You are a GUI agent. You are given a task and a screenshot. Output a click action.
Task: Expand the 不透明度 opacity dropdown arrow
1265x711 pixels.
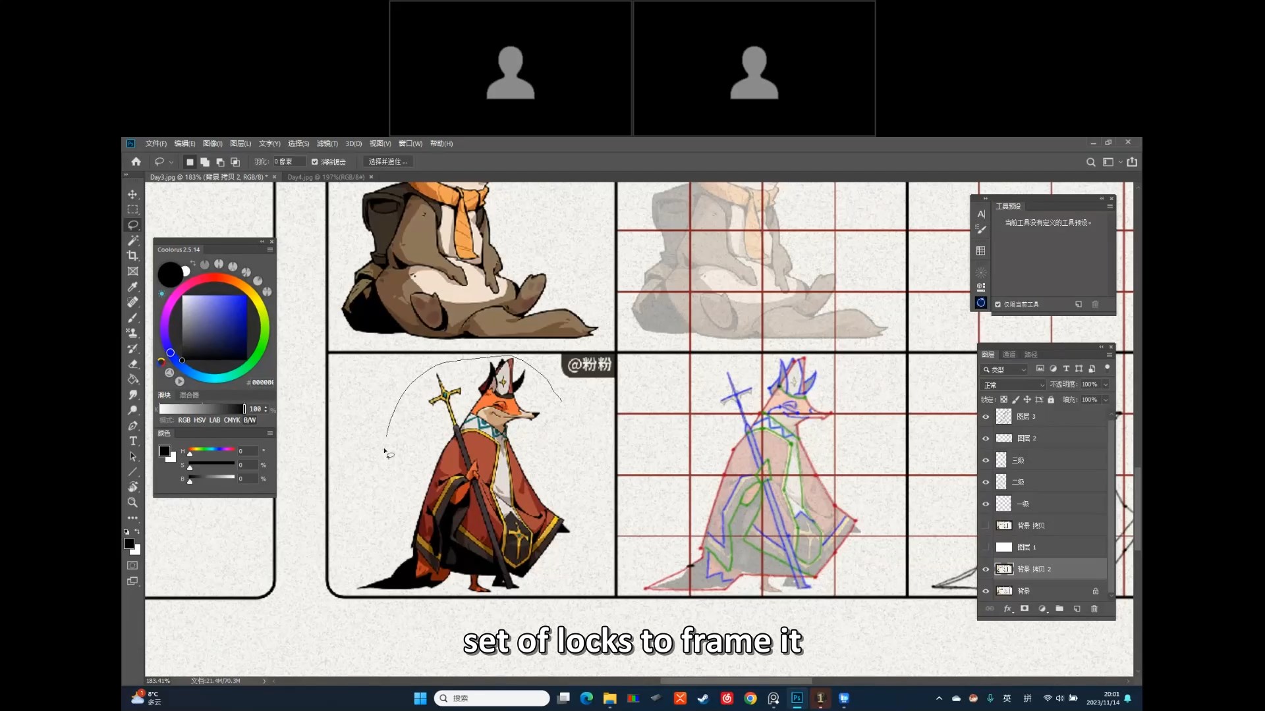click(1106, 384)
